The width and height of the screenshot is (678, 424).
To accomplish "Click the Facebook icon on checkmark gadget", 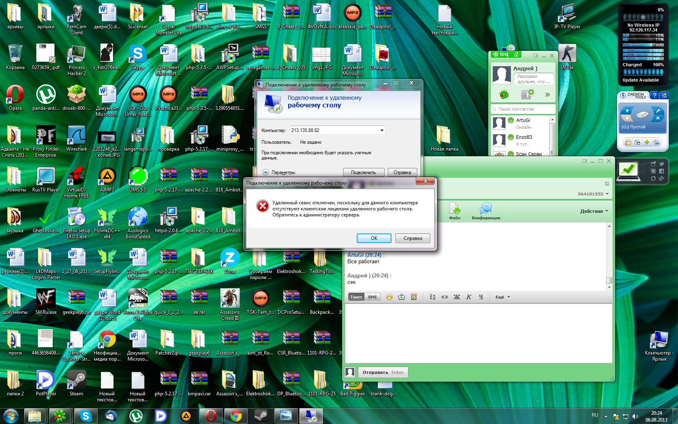I will (661, 171).
